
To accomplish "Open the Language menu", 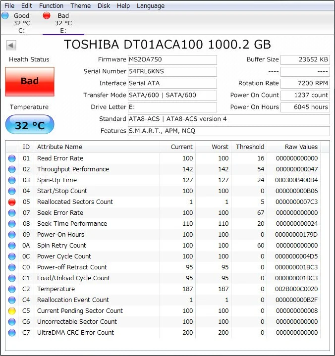I will click(151, 5).
